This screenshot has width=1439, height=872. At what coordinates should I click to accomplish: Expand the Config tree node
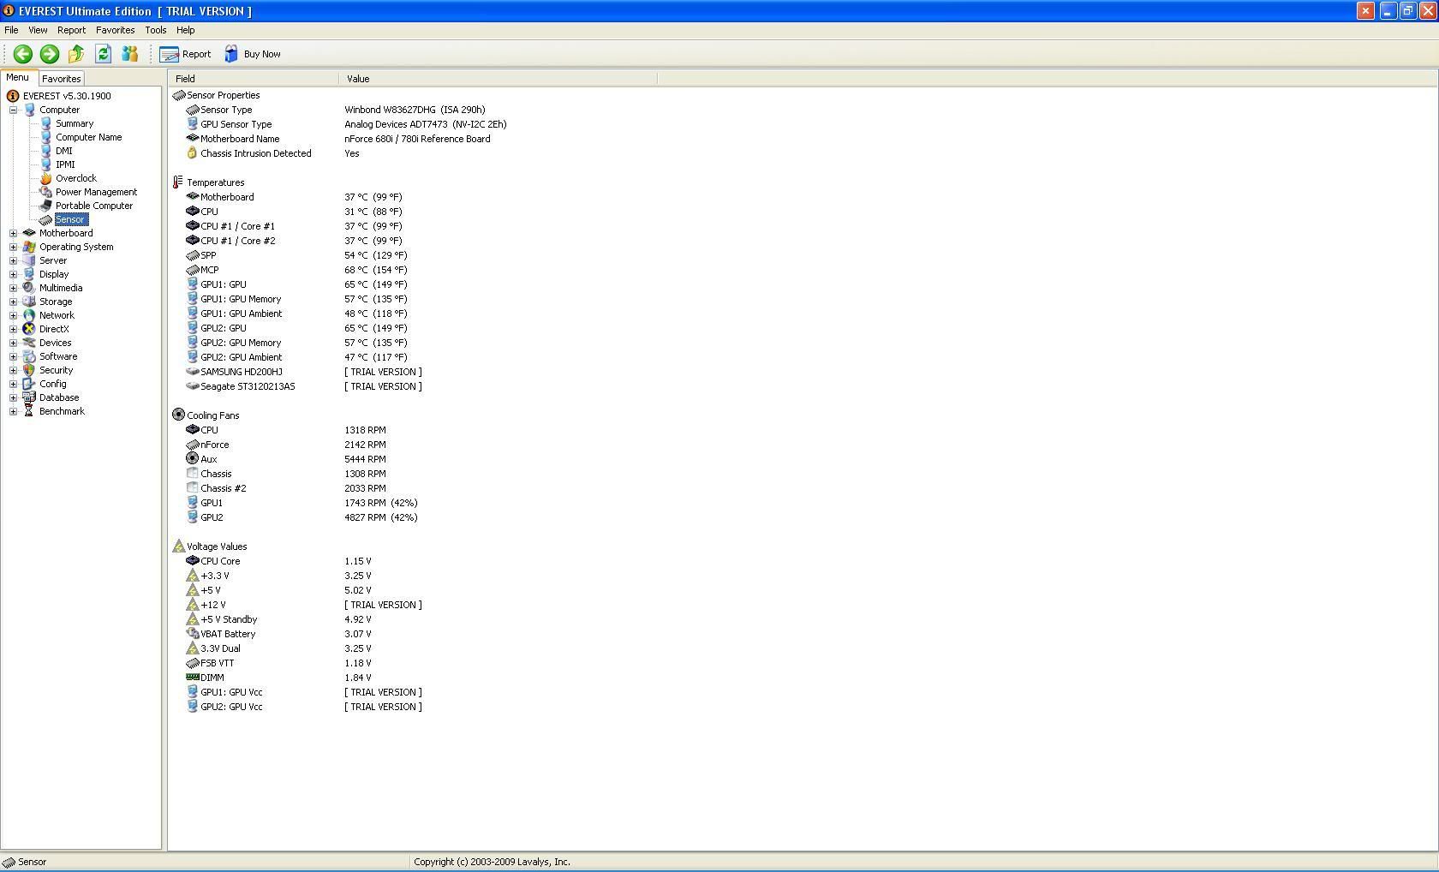point(14,384)
